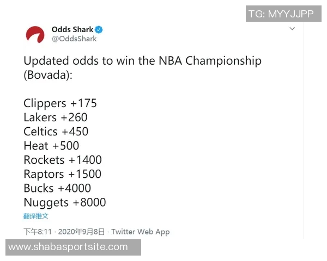The image size is (327, 261).
Task: Click the Heat +500 line
Action: click(51, 146)
